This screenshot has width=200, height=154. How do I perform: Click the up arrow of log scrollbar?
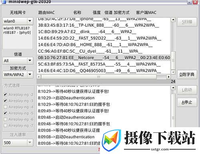click(173, 88)
